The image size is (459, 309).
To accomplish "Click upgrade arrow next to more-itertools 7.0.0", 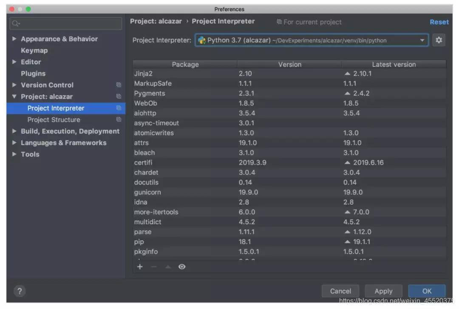I will pos(347,212).
